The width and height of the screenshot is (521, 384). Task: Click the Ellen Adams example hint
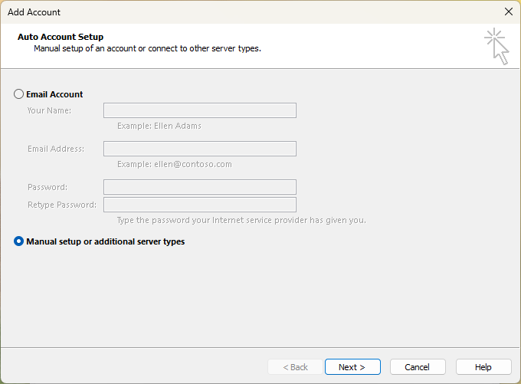[159, 126]
